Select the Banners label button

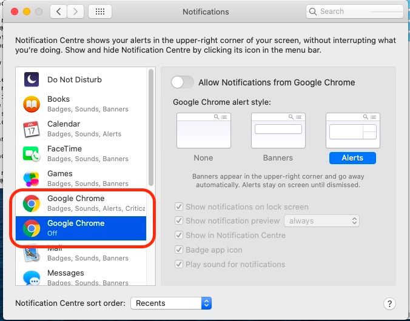pyautogui.click(x=278, y=157)
